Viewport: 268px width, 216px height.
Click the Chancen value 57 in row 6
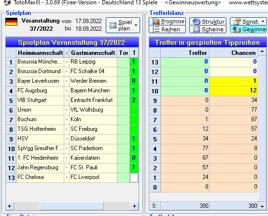point(234,129)
